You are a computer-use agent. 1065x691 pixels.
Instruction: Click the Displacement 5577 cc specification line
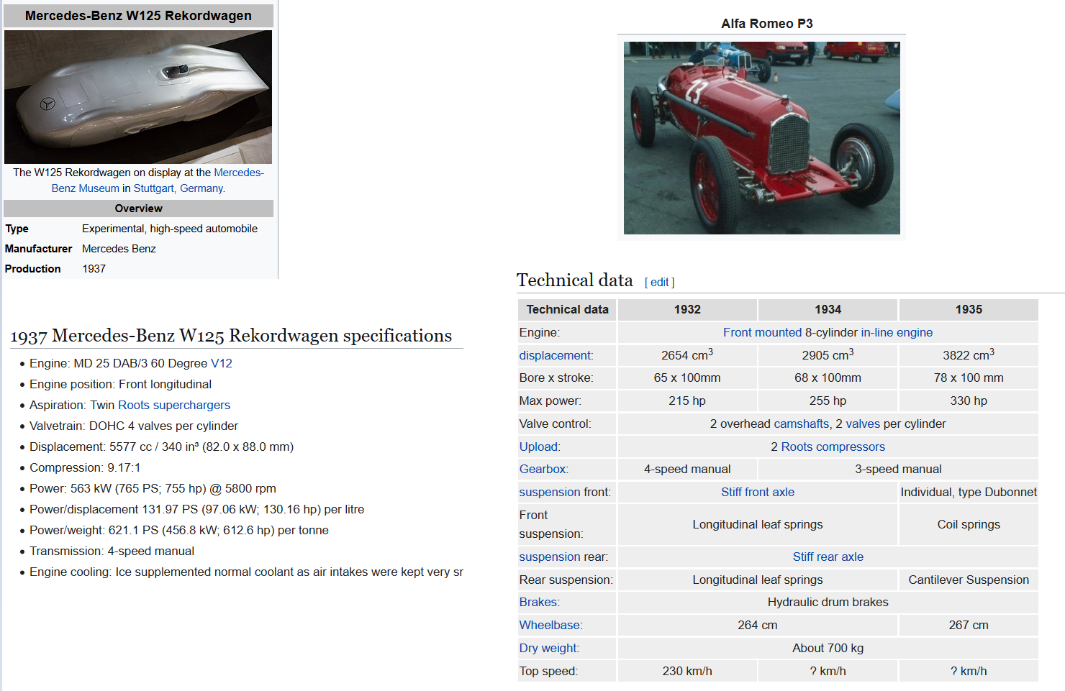pos(161,447)
